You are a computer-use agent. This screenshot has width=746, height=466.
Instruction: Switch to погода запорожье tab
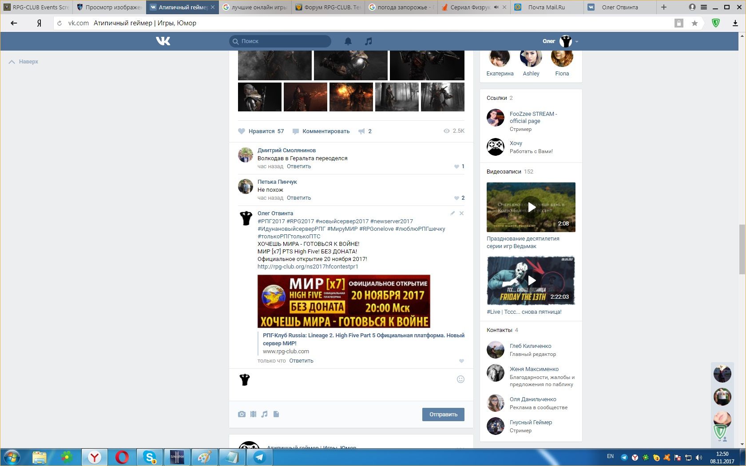pyautogui.click(x=401, y=7)
